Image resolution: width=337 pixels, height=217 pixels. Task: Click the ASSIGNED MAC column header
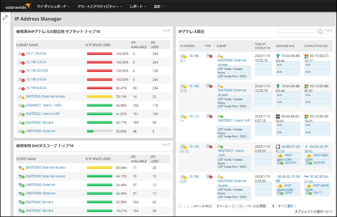click(x=285, y=46)
